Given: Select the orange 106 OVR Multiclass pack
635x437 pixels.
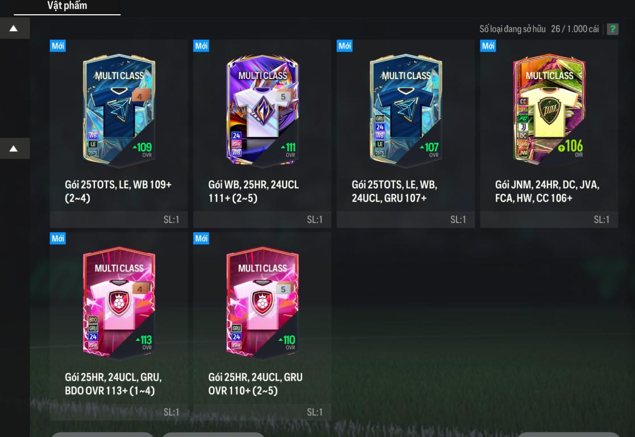Looking at the screenshot, I should (549, 110).
